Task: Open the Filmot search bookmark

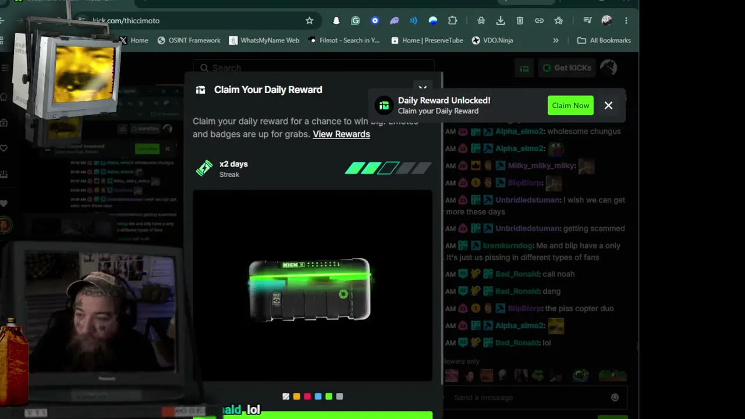Action: coord(344,40)
